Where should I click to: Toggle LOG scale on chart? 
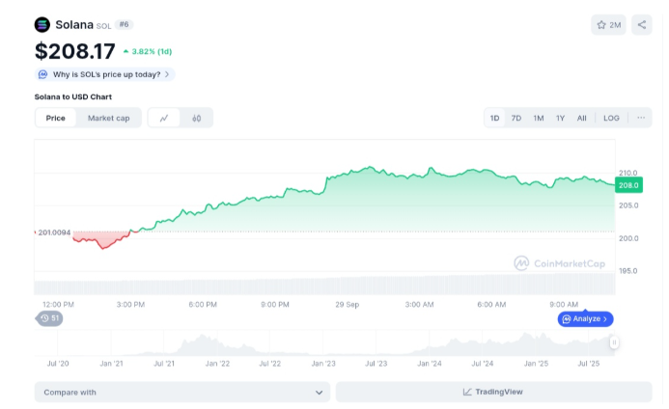tap(611, 118)
